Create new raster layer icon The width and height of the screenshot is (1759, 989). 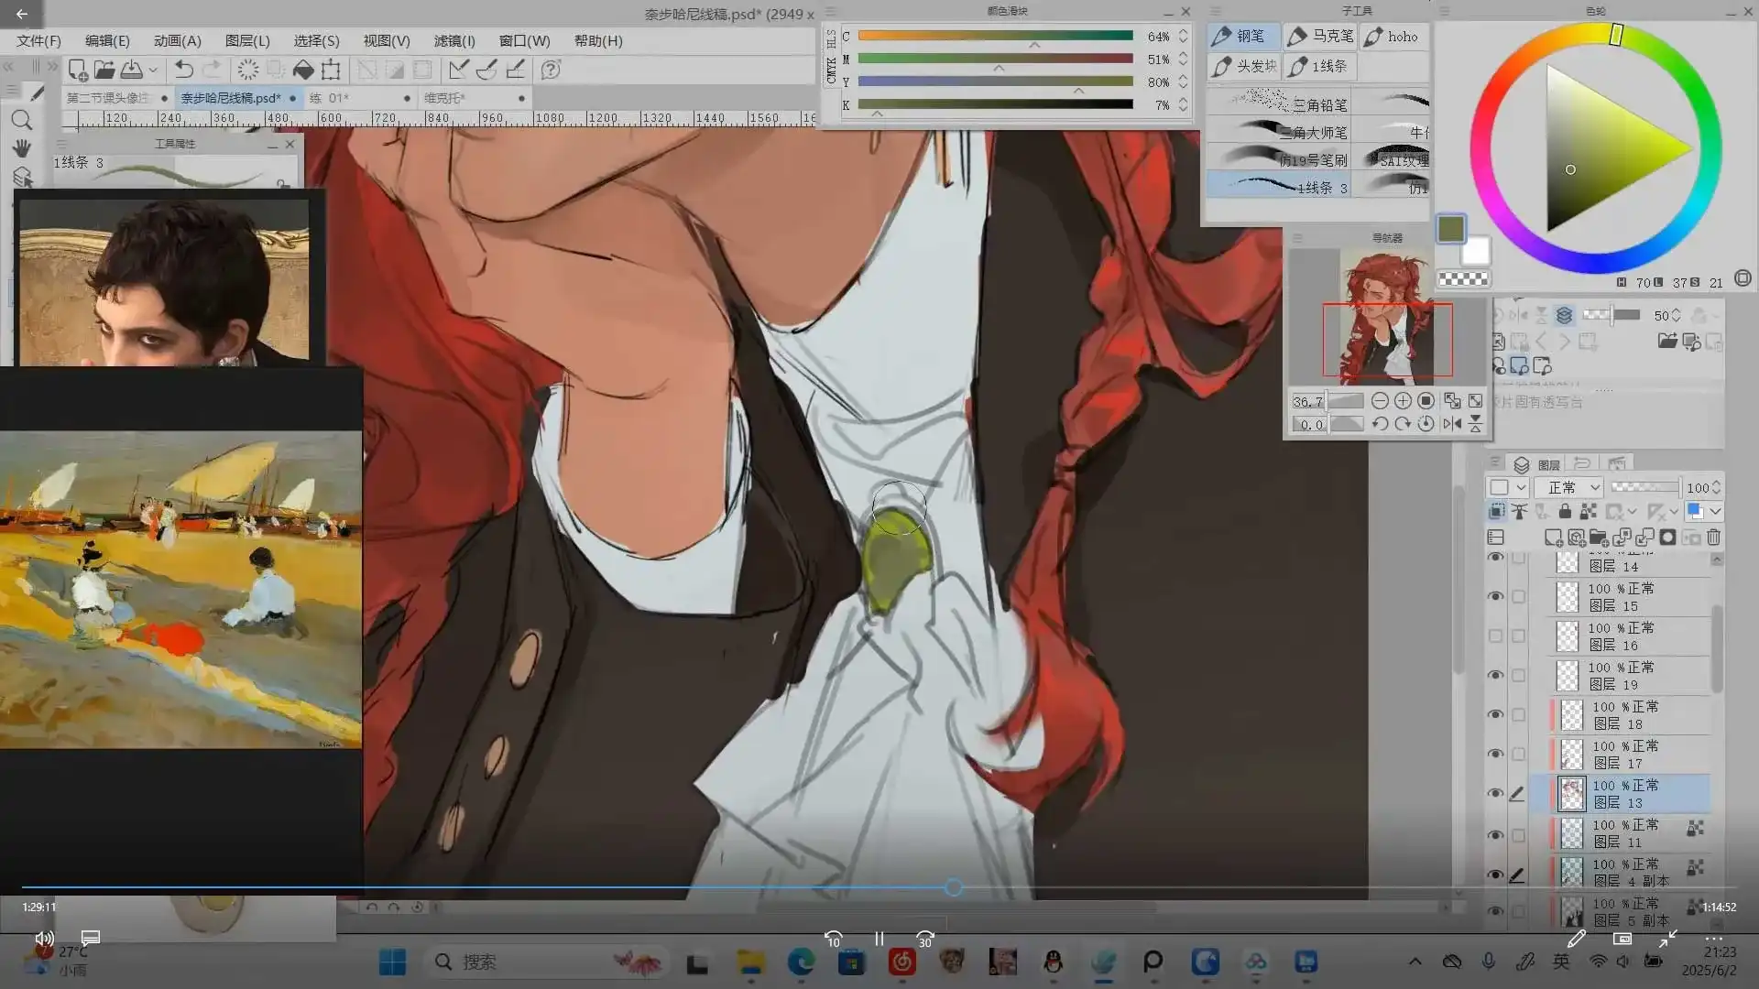click(x=1553, y=538)
